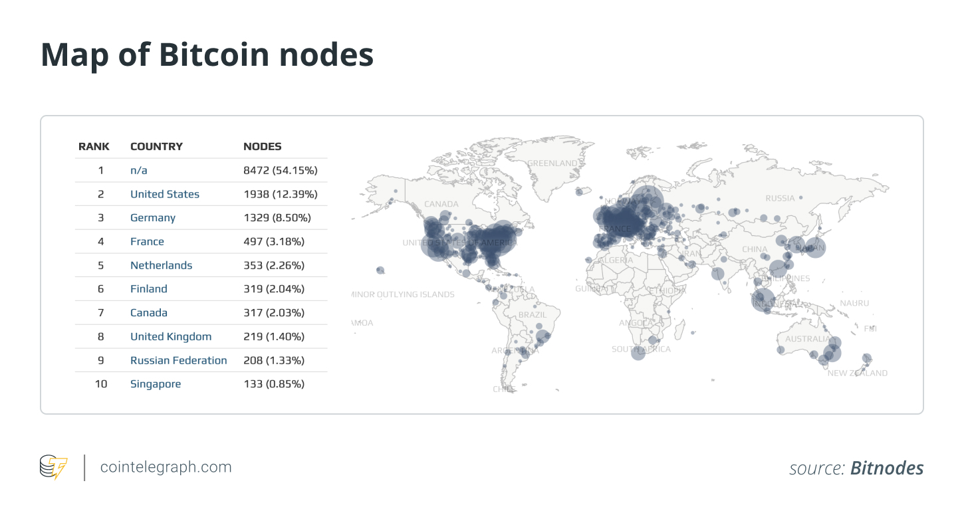Click the n/a country entry
This screenshot has width=964, height=521.
[x=139, y=171]
